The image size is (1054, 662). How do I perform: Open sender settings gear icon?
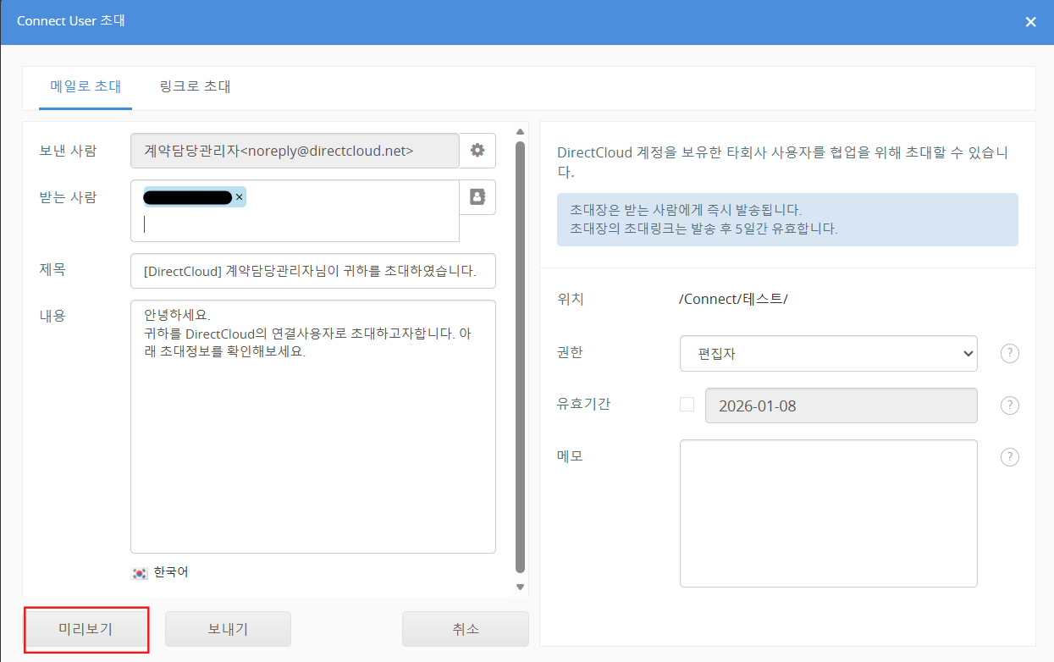(477, 151)
